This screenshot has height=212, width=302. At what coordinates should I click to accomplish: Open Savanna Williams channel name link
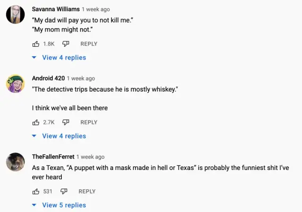point(55,9)
